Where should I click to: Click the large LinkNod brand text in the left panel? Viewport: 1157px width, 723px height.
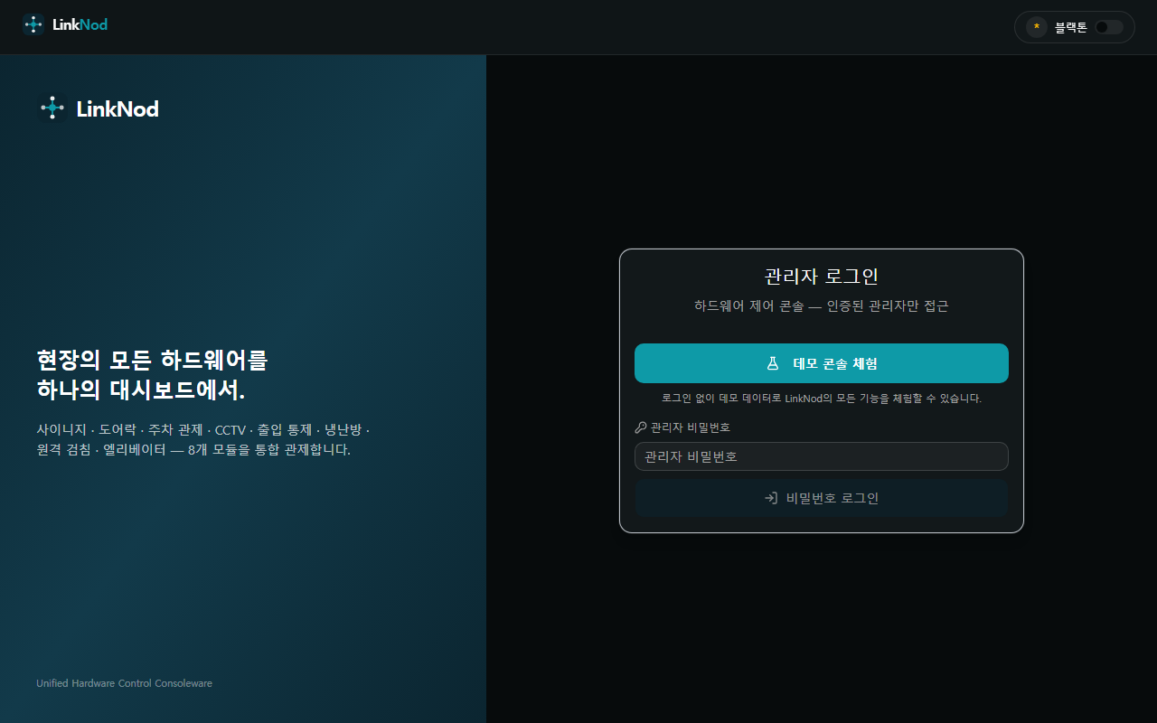click(118, 109)
